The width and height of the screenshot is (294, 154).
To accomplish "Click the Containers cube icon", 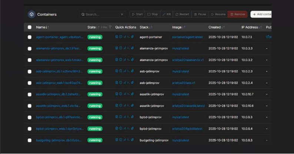I will pyautogui.click(x=31, y=14).
